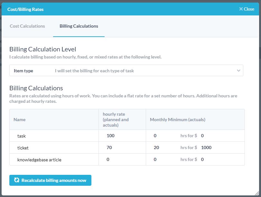Image resolution: width=261 pixels, height=197 pixels.
Task: Click the refresh icon on the Recalculate button
Action: pyautogui.click(x=17, y=180)
